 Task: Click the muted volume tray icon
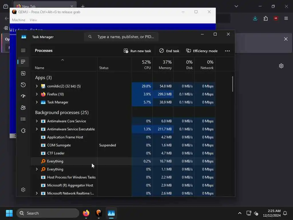(x=256, y=213)
